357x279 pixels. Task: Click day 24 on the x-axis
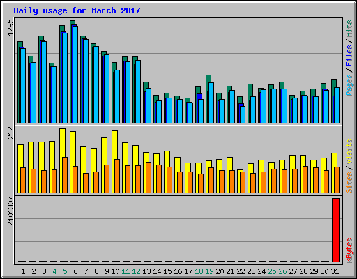[261, 271]
